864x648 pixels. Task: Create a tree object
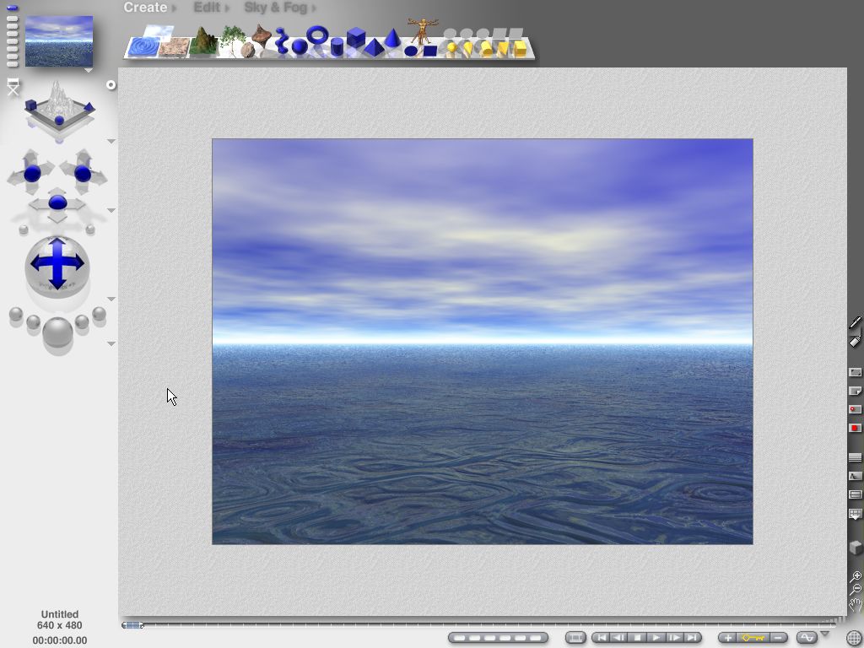coord(232,40)
